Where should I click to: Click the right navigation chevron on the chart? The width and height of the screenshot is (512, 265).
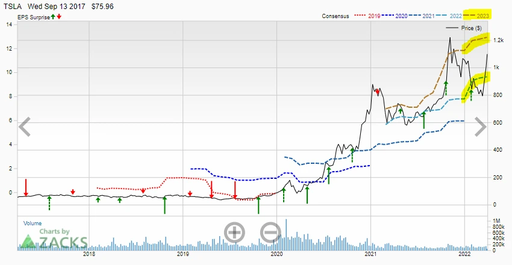[x=480, y=126]
